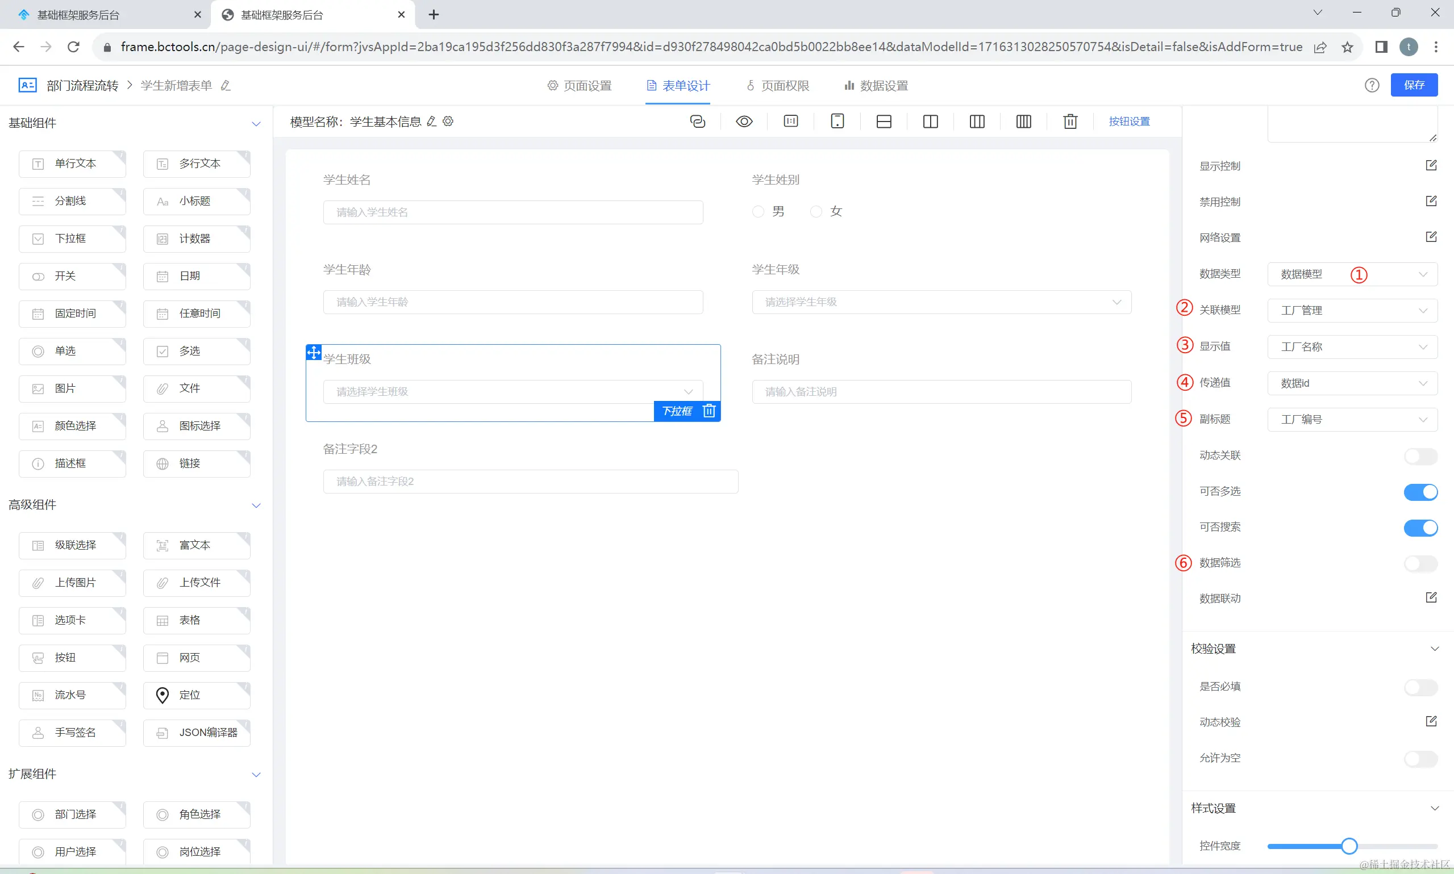The width and height of the screenshot is (1454, 874).
Task: Select the two-column layout icon
Action: click(930, 122)
